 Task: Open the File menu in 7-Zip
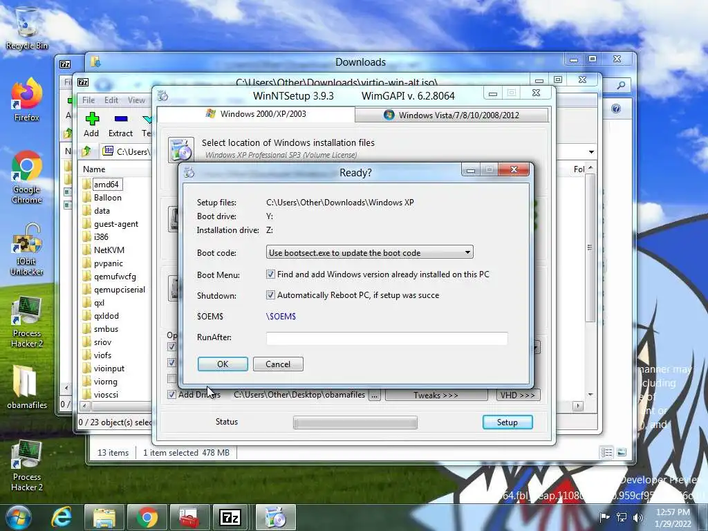pyautogui.click(x=88, y=100)
